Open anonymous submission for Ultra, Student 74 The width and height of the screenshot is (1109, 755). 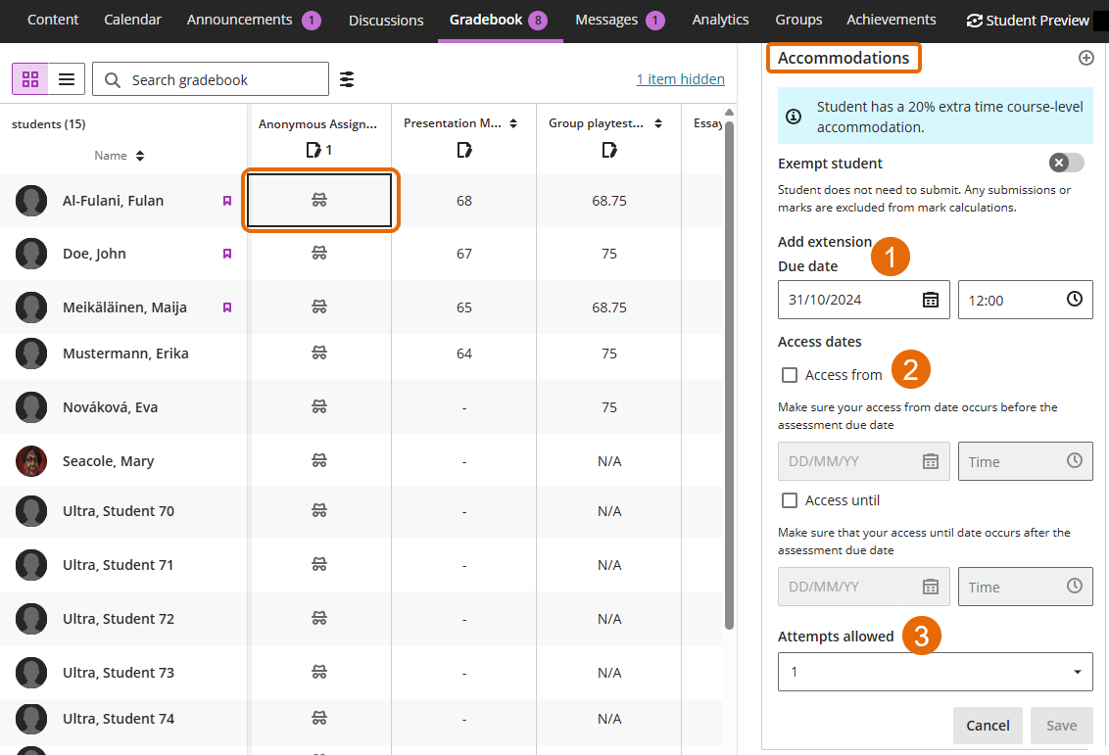coord(319,718)
